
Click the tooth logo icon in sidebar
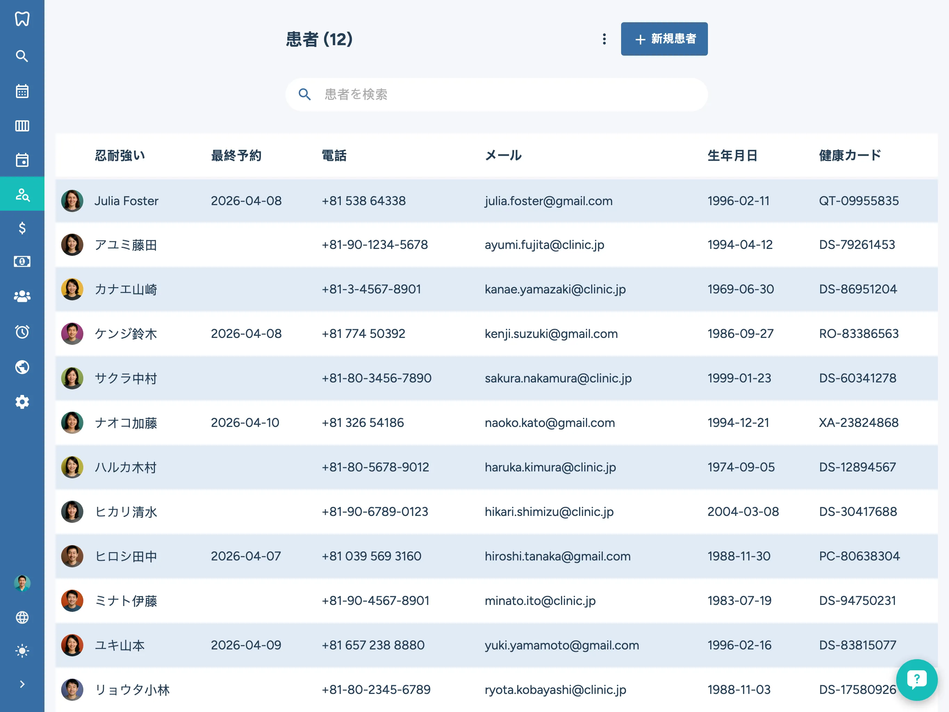pyautogui.click(x=22, y=19)
